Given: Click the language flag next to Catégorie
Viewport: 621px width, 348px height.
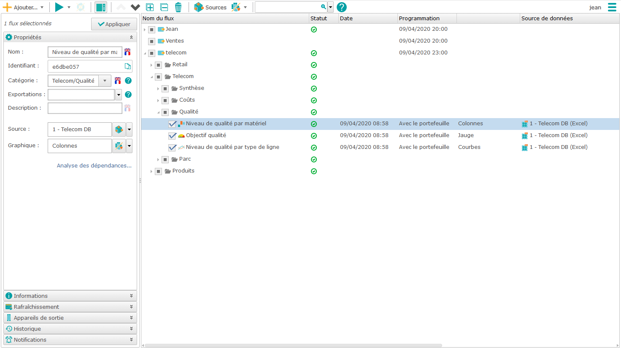Looking at the screenshot, I should pyautogui.click(x=118, y=81).
